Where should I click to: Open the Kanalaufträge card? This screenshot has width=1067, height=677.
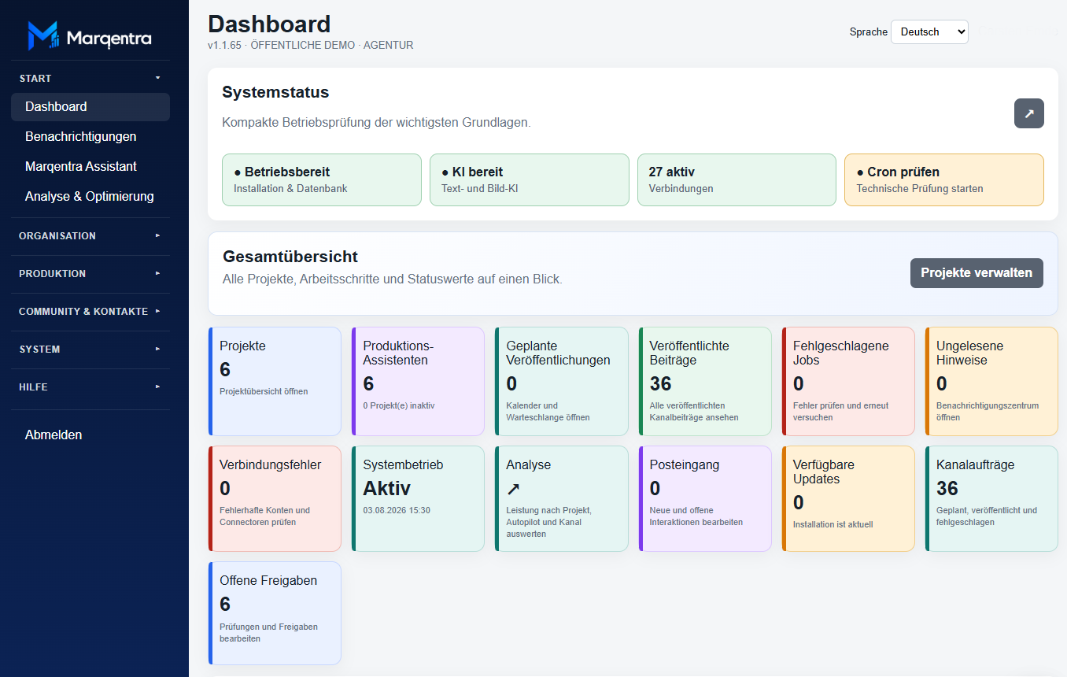pos(991,498)
